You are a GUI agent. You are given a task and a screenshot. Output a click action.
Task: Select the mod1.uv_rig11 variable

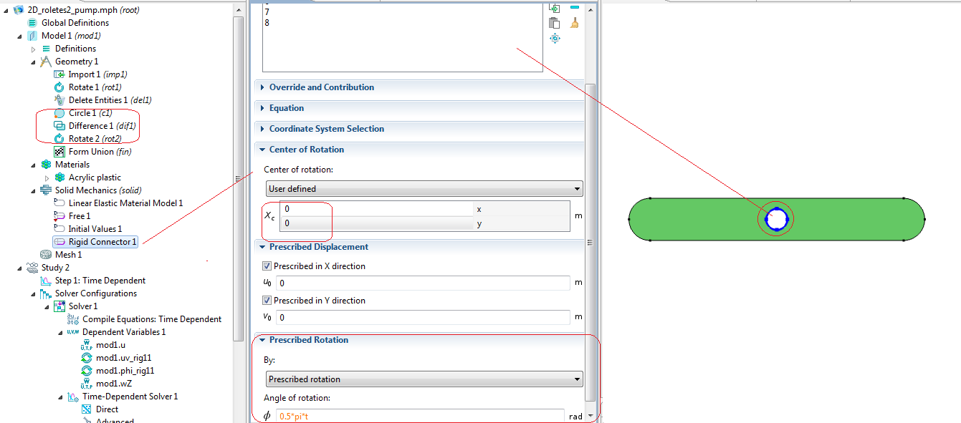tap(124, 358)
